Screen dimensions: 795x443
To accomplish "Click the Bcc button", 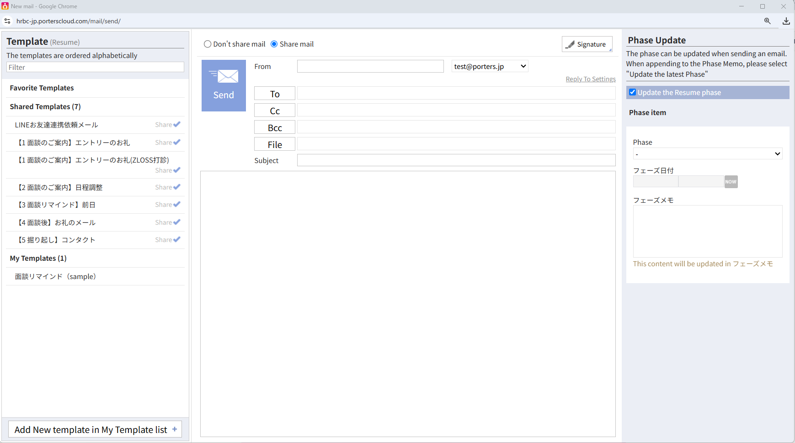I will (x=275, y=127).
